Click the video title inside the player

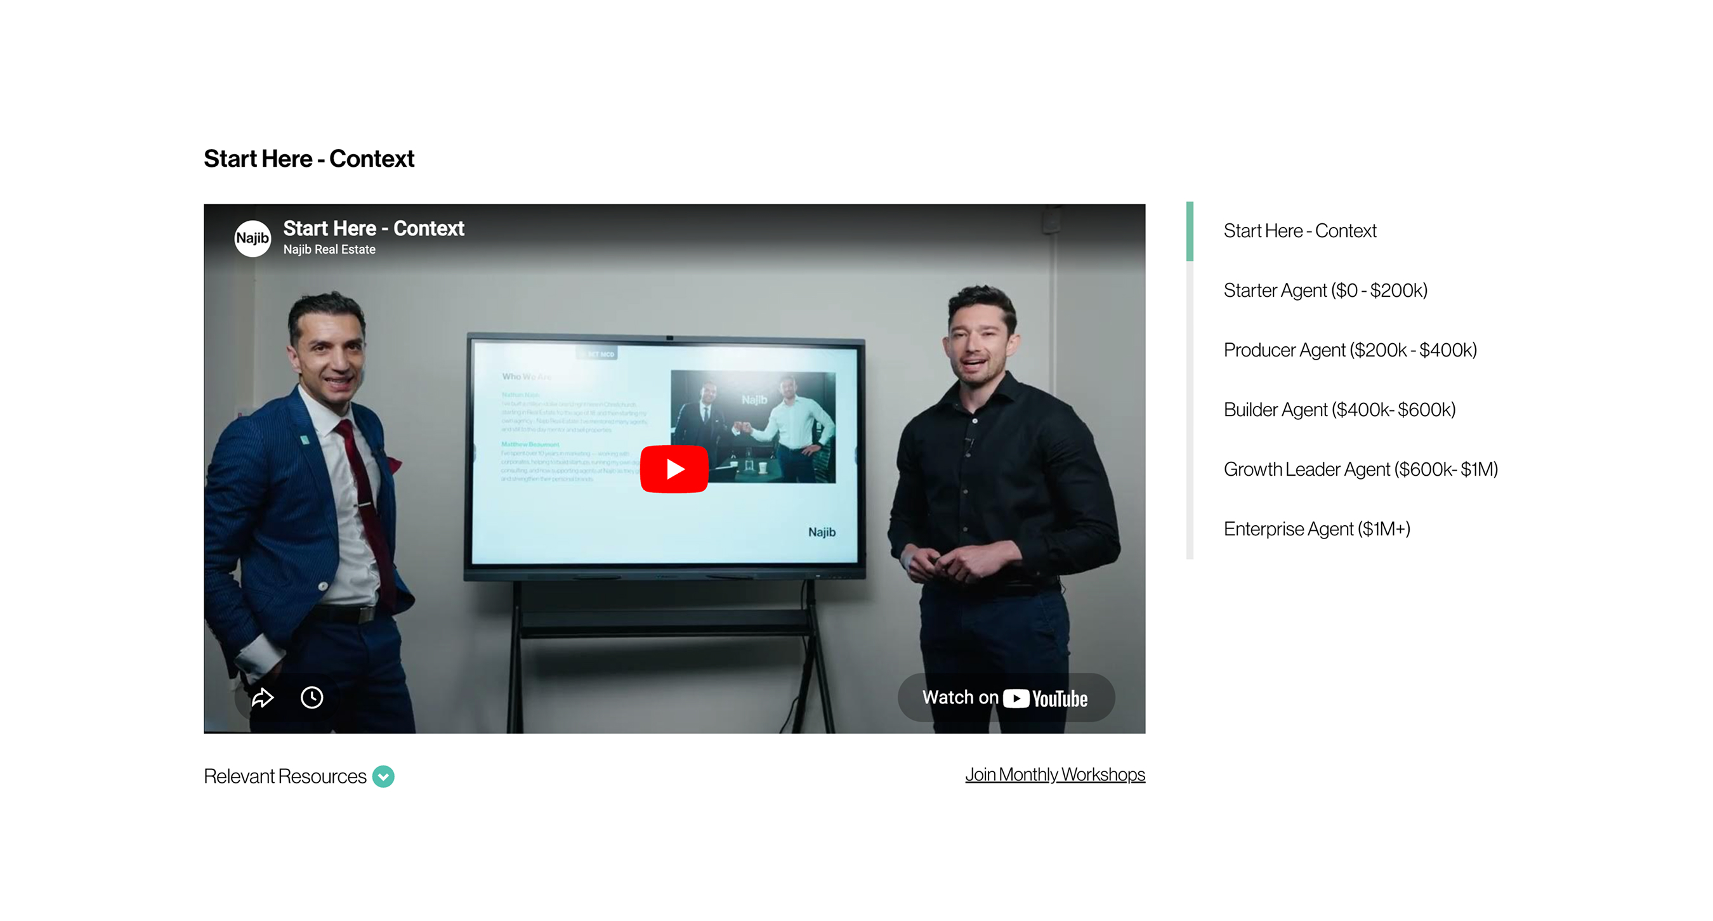click(373, 228)
